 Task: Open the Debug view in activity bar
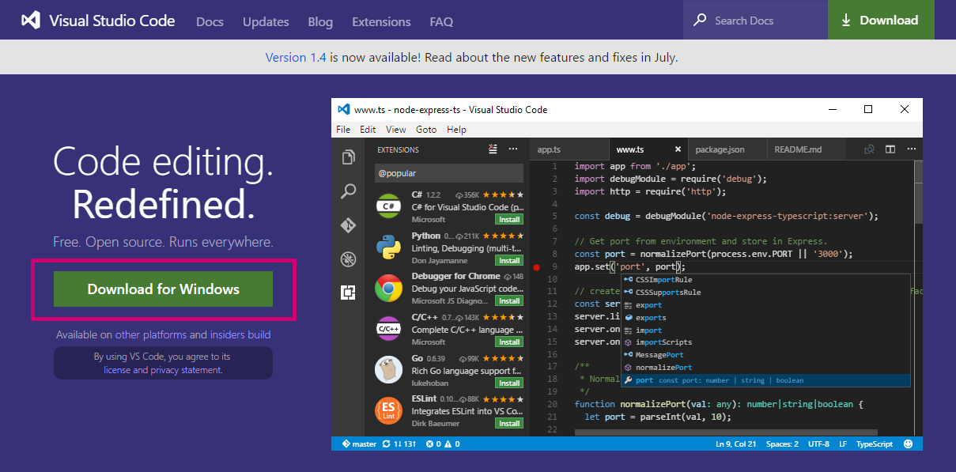pyautogui.click(x=348, y=259)
